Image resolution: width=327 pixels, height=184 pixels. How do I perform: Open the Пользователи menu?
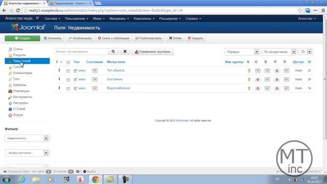click(77, 18)
